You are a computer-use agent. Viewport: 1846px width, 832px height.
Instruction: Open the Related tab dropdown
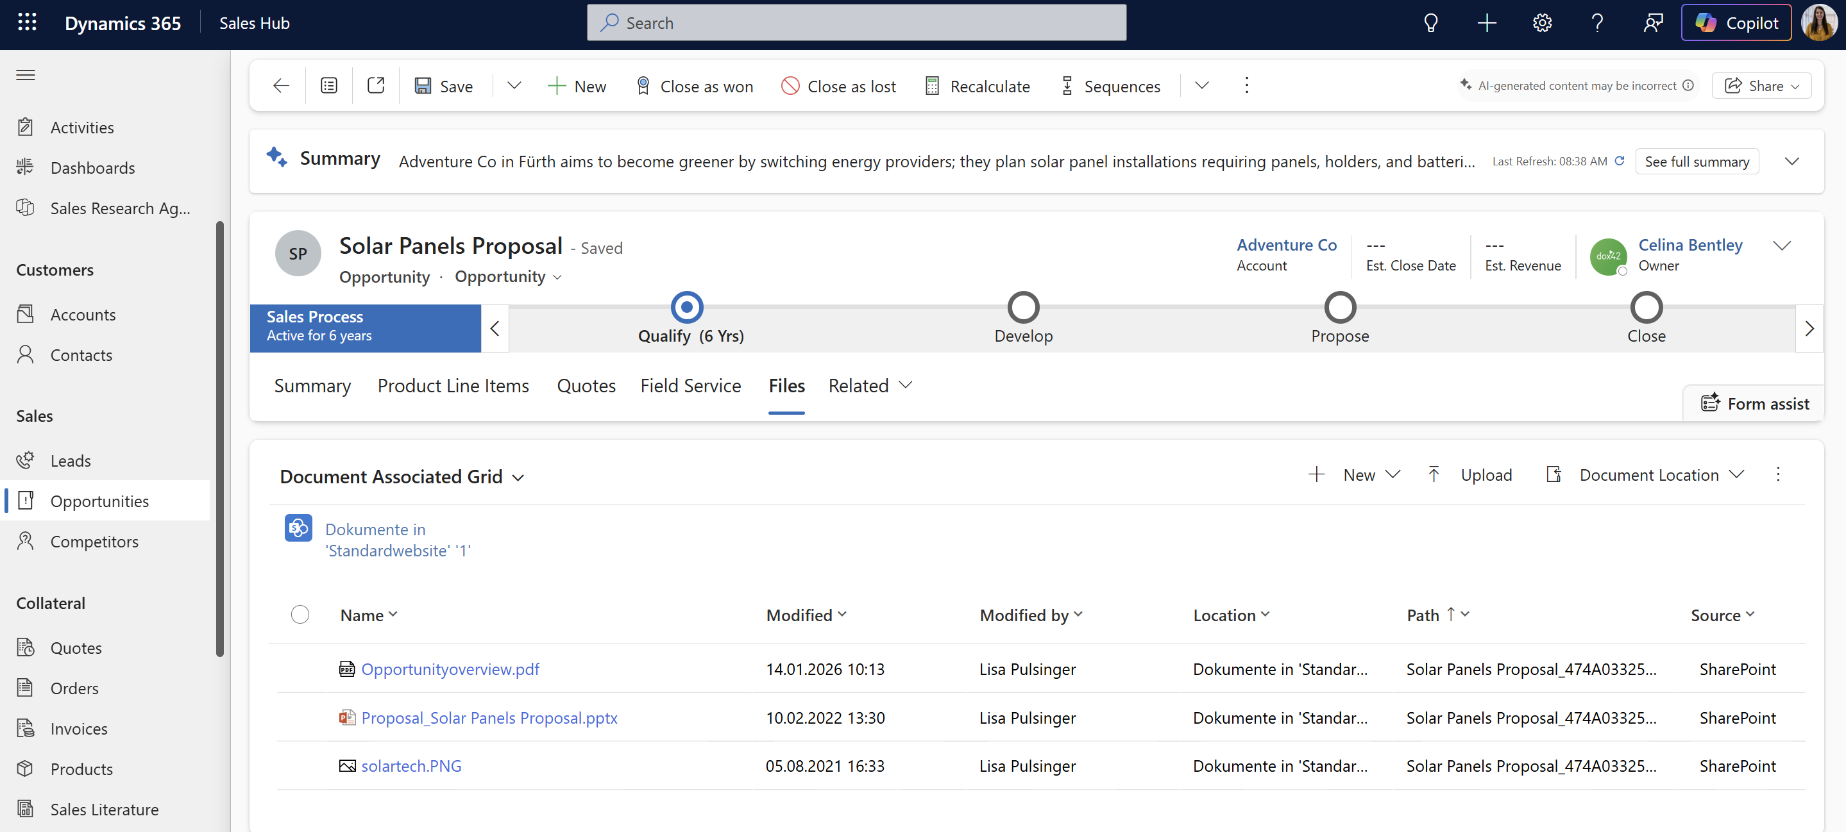pyautogui.click(x=870, y=386)
